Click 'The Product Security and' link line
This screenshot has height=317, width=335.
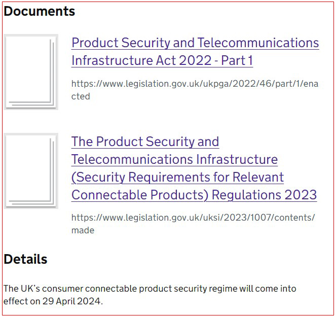(145, 142)
